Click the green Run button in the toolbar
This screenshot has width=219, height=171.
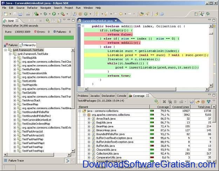pyautogui.click(x=54, y=14)
